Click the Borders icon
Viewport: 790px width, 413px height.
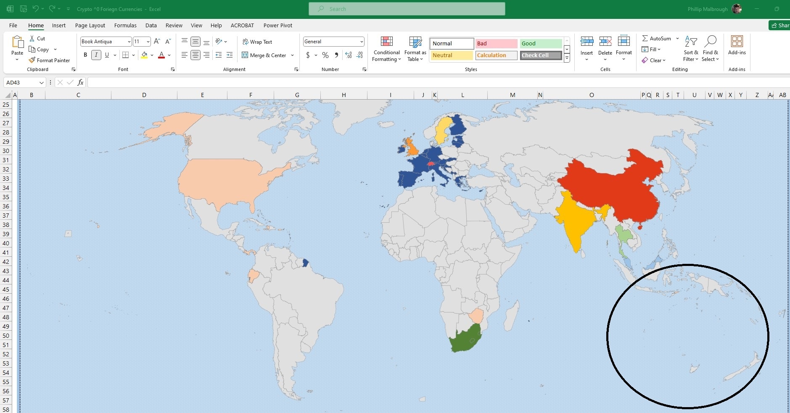[125, 55]
